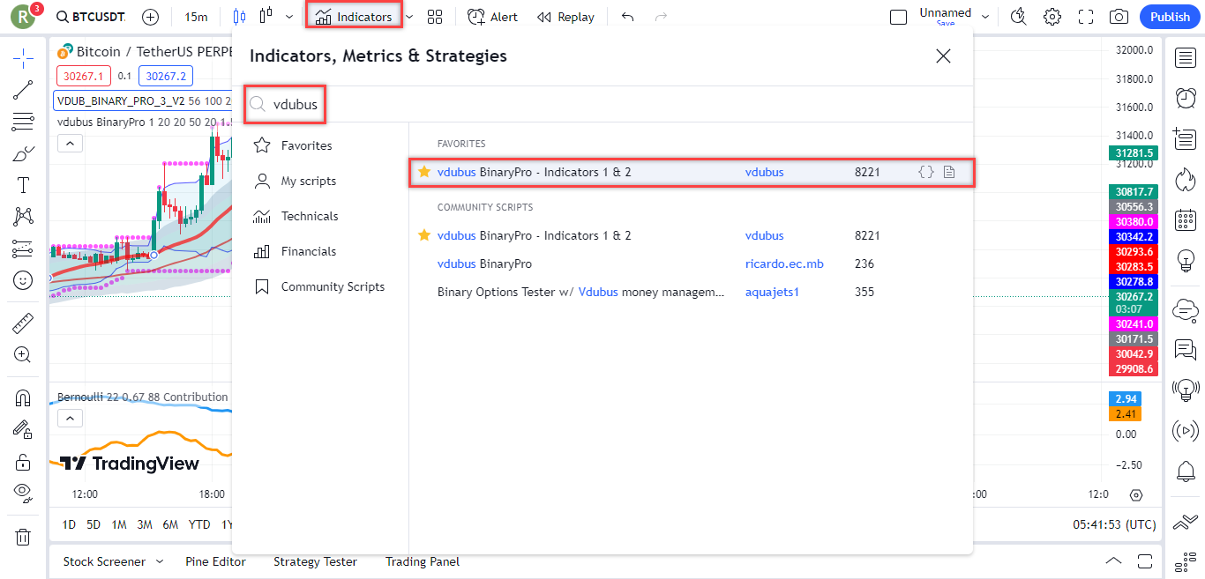Screen dimensions: 1205x579
Task: Open the layout setup grid icon
Action: tap(434, 17)
